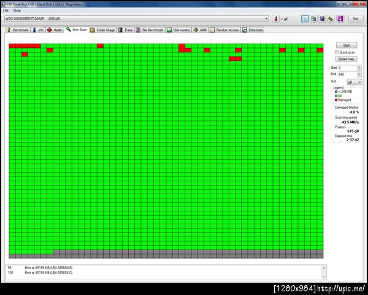Click the gray legend swatch for 244 MB
The image size is (368, 295).
[x=336, y=92]
